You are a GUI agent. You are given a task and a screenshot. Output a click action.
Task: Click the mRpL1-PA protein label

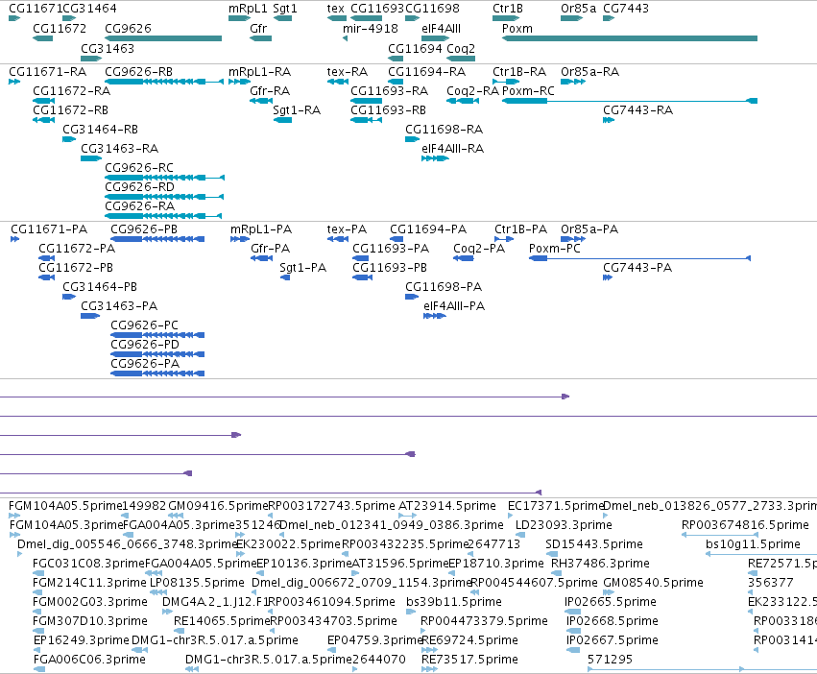tap(261, 229)
